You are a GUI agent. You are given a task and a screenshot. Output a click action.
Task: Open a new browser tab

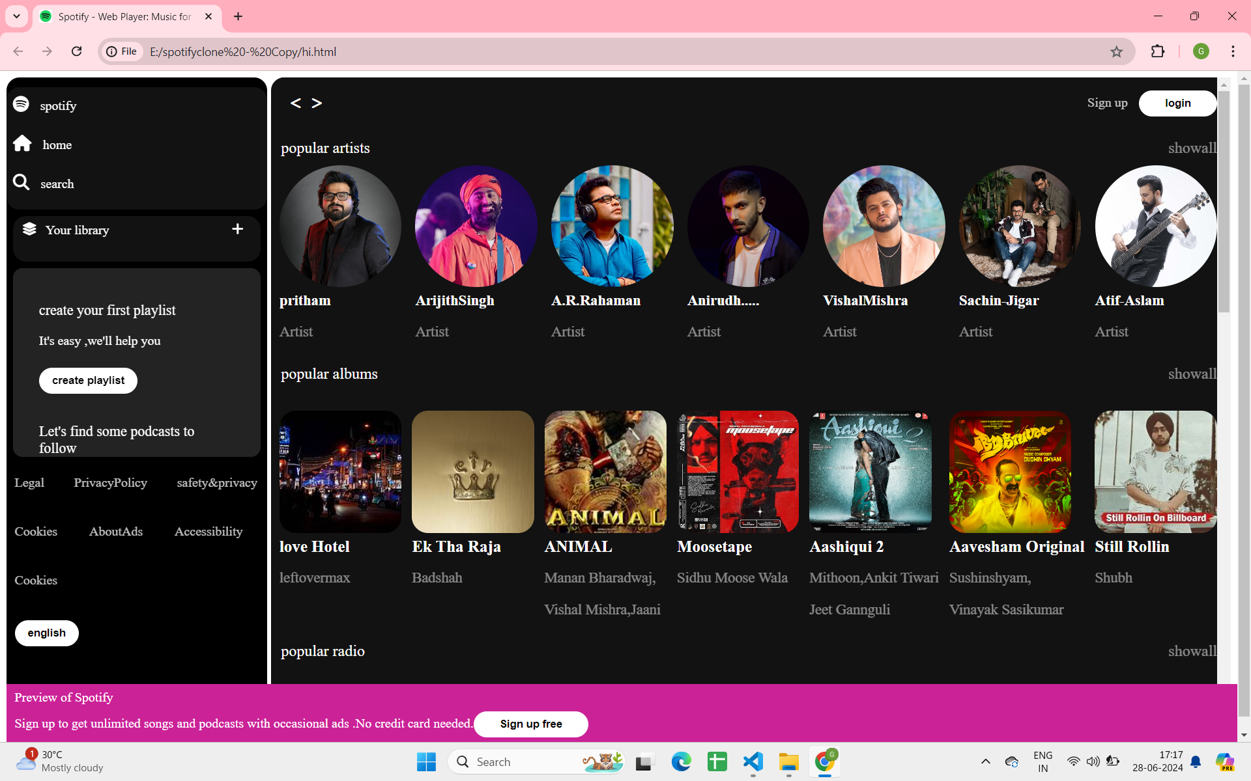pos(238,16)
